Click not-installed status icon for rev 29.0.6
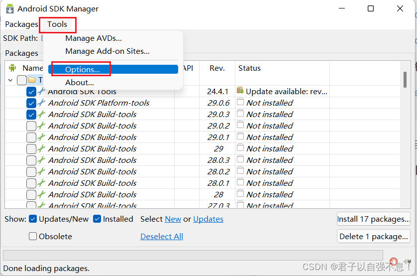This screenshot has height=276, width=417. pyautogui.click(x=240, y=102)
